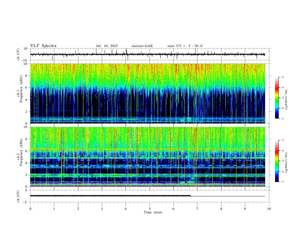Click the "8" kHz tick on ch.1 frequency axis
Screen dimensions: 303x234
27,76
